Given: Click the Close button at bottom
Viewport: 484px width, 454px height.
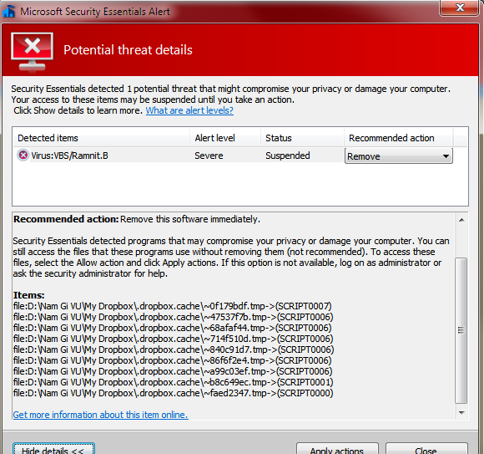Looking at the screenshot, I should click(x=426, y=449).
